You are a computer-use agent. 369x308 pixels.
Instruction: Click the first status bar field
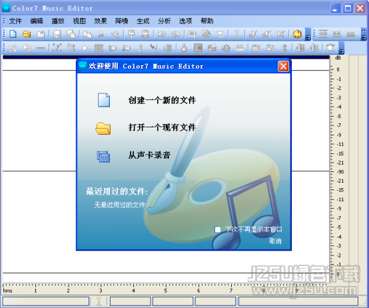[x=46, y=301]
